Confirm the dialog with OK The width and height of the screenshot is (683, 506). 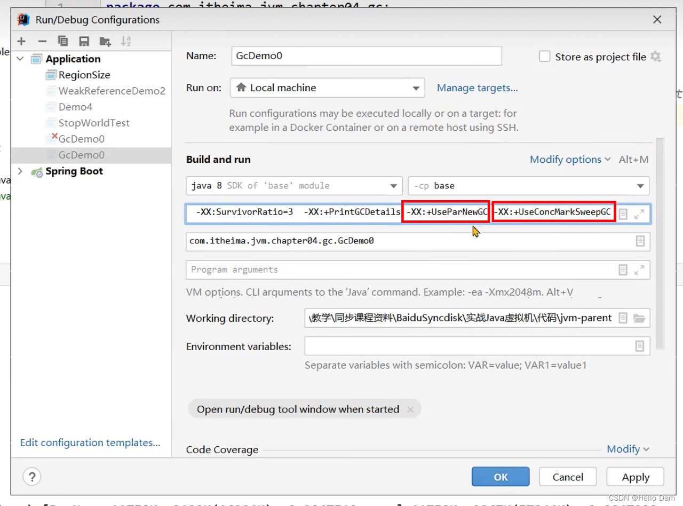point(501,477)
